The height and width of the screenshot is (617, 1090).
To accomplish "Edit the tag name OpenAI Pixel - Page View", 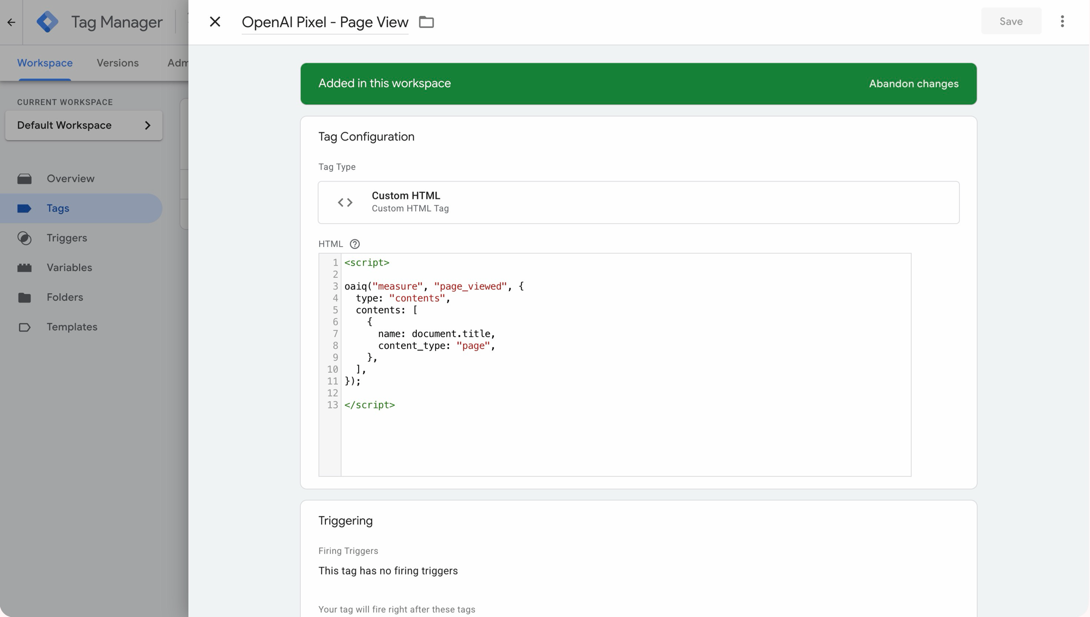I will 325,22.
